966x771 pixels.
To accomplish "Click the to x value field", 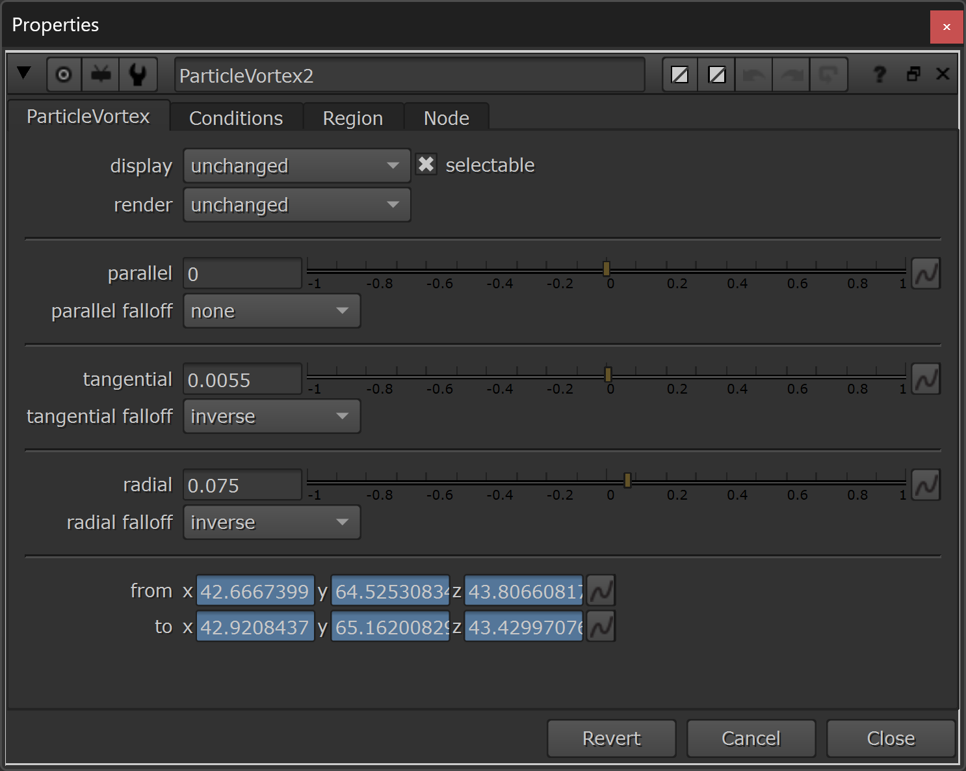I will pyautogui.click(x=255, y=627).
